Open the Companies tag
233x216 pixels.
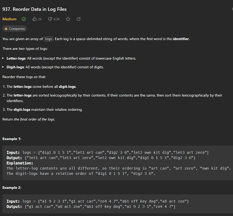[17, 29]
